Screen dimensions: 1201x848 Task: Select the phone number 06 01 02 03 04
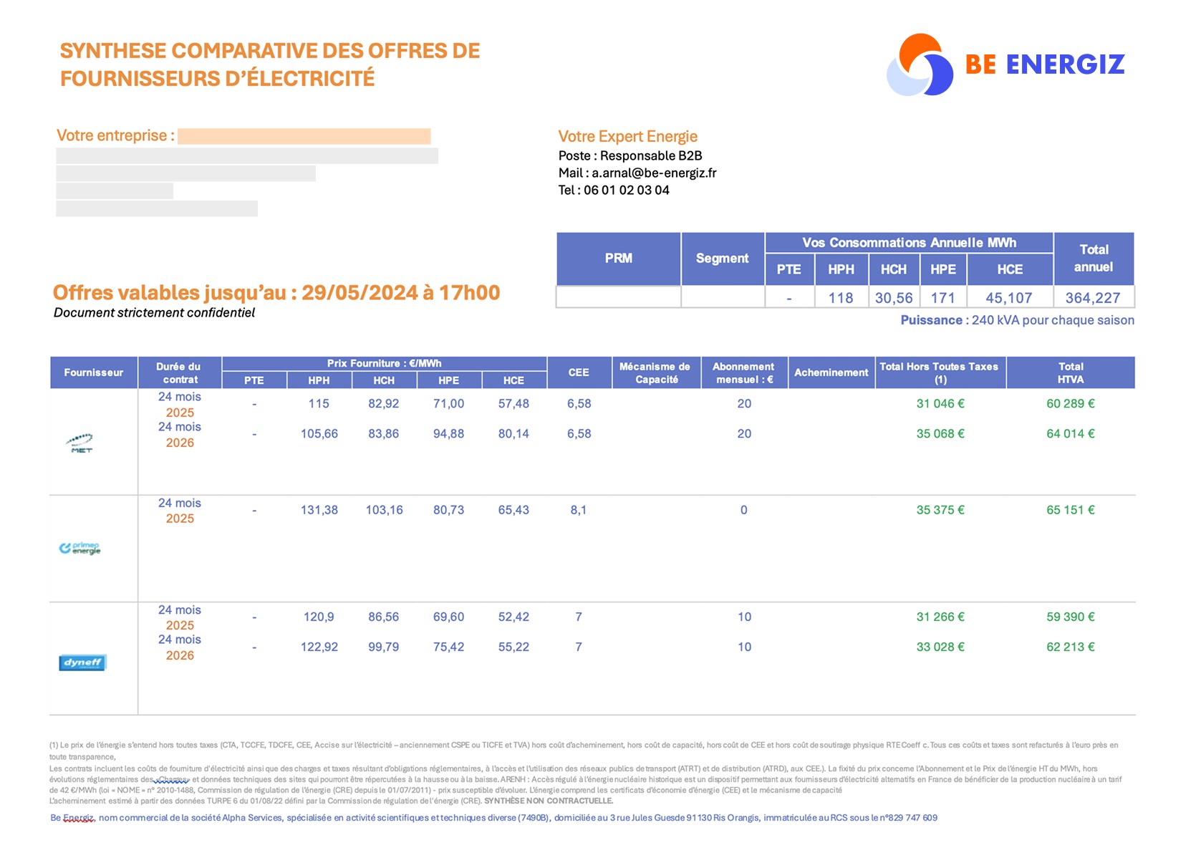pyautogui.click(x=627, y=190)
